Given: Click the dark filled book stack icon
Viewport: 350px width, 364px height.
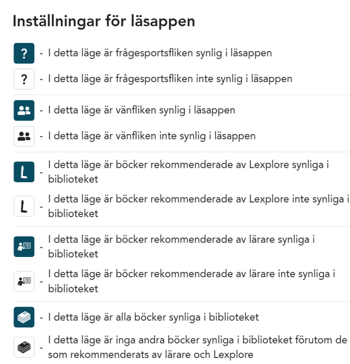Looking at the screenshot, I should (x=24, y=317).
